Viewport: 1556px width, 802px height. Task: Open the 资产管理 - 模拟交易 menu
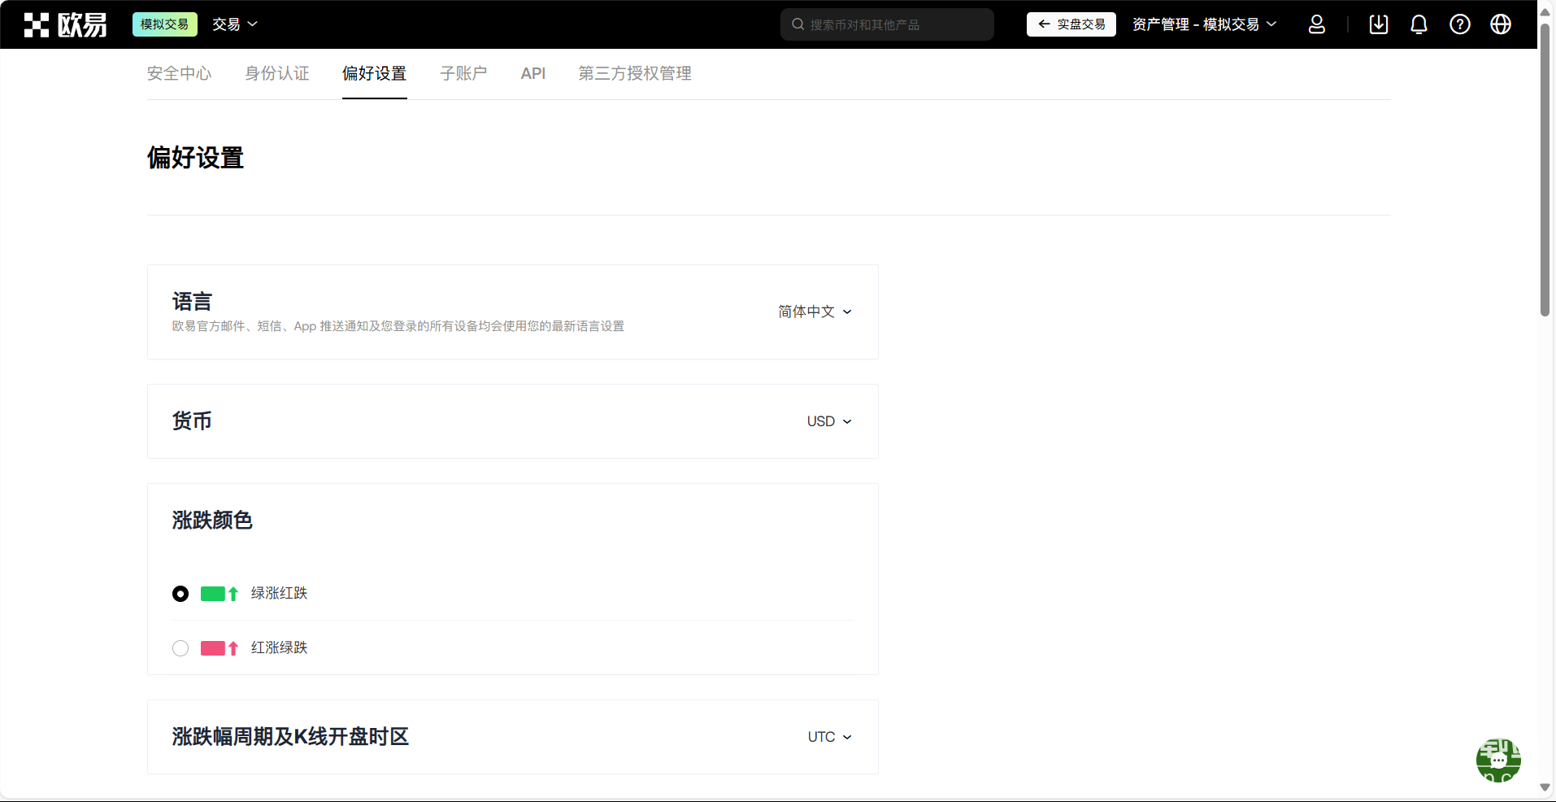click(x=1203, y=24)
